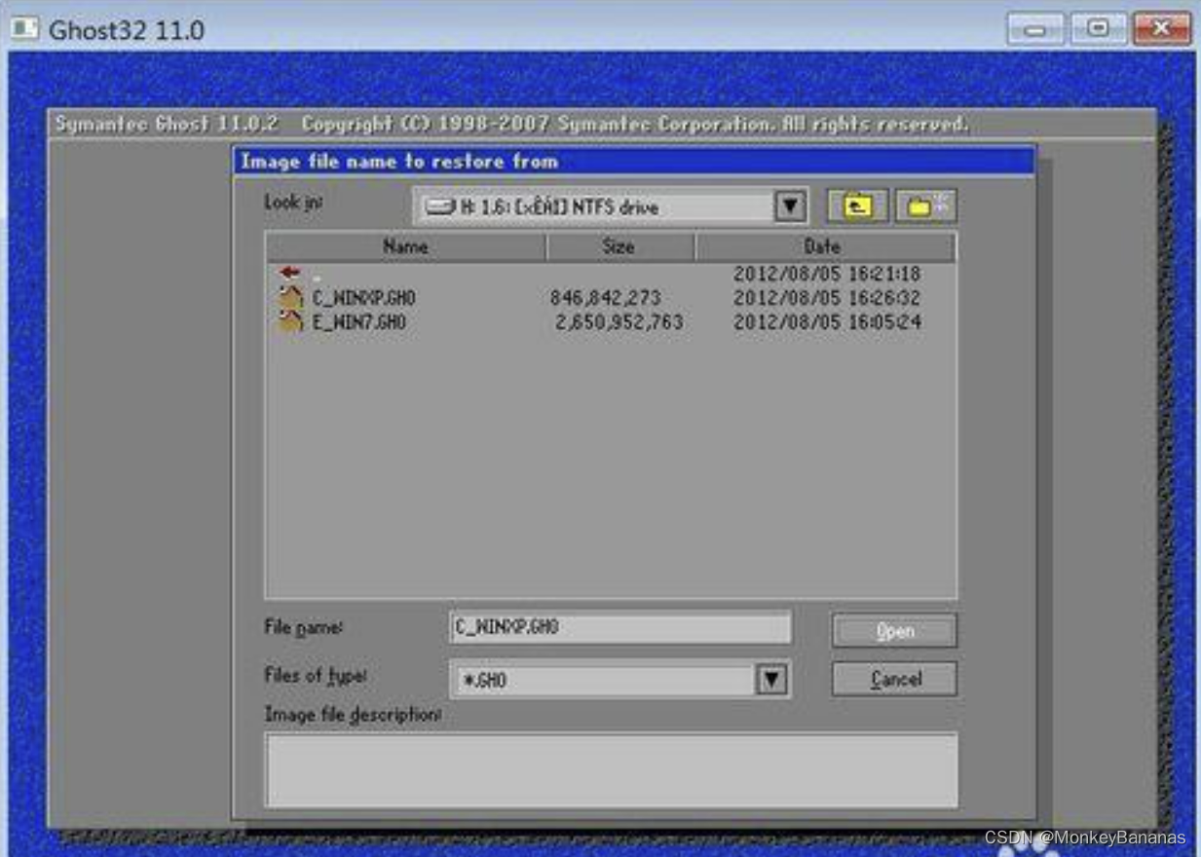Click the Image file name to restore from title bar
The height and width of the screenshot is (857, 1201).
click(x=634, y=161)
